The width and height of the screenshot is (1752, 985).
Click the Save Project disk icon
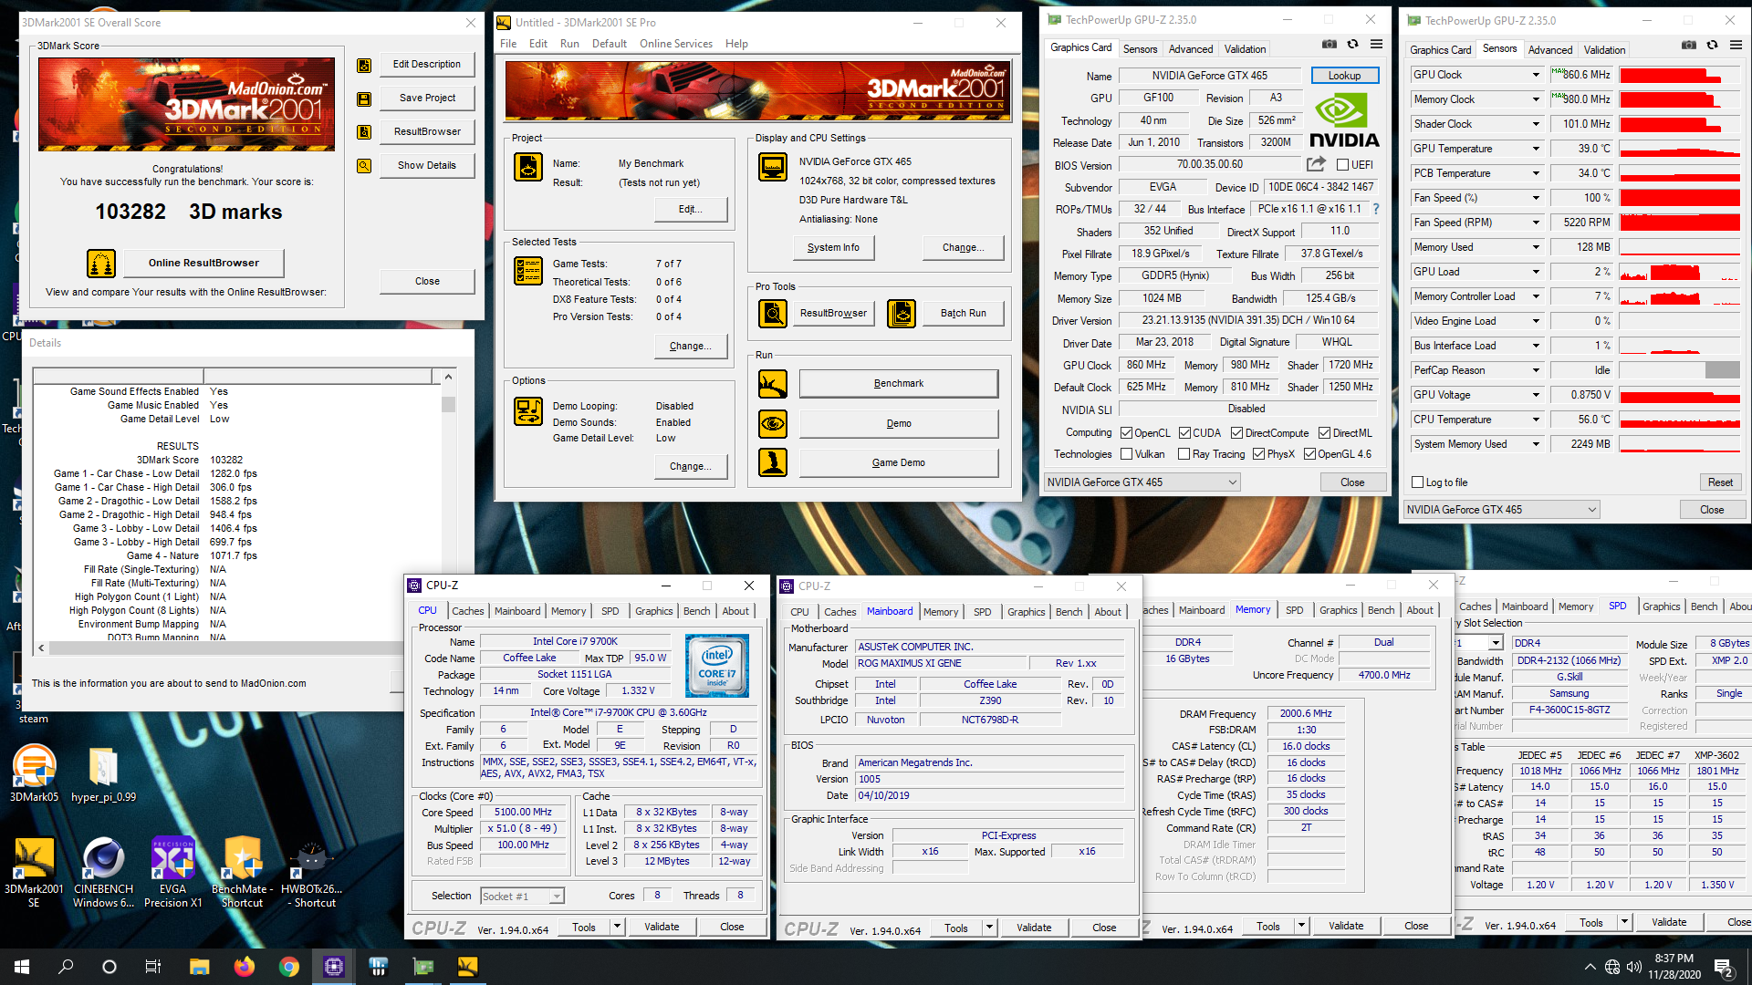[364, 98]
